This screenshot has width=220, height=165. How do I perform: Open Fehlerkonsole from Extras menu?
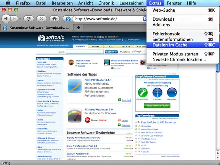pyautogui.click(x=182, y=34)
